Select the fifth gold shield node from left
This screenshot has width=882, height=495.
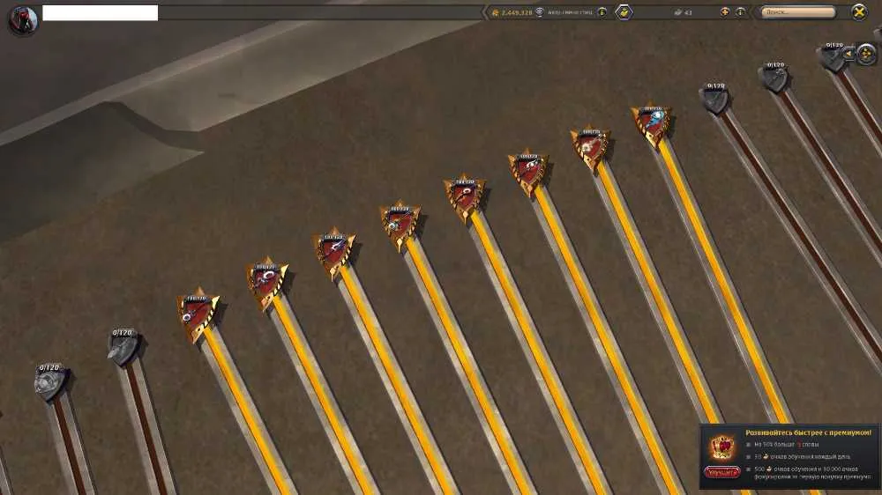[x=465, y=198]
